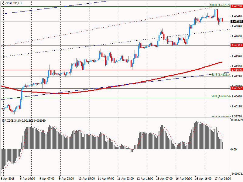Select the 1.41580 price scale value
Image resolution: width=243 pixels, height=182 pixels.
(x=237, y=66)
